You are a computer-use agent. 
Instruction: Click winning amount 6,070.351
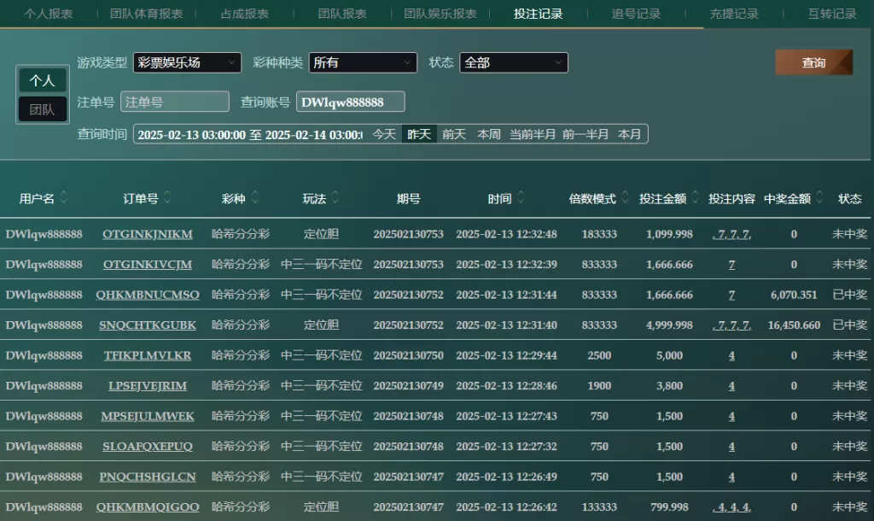click(x=794, y=295)
